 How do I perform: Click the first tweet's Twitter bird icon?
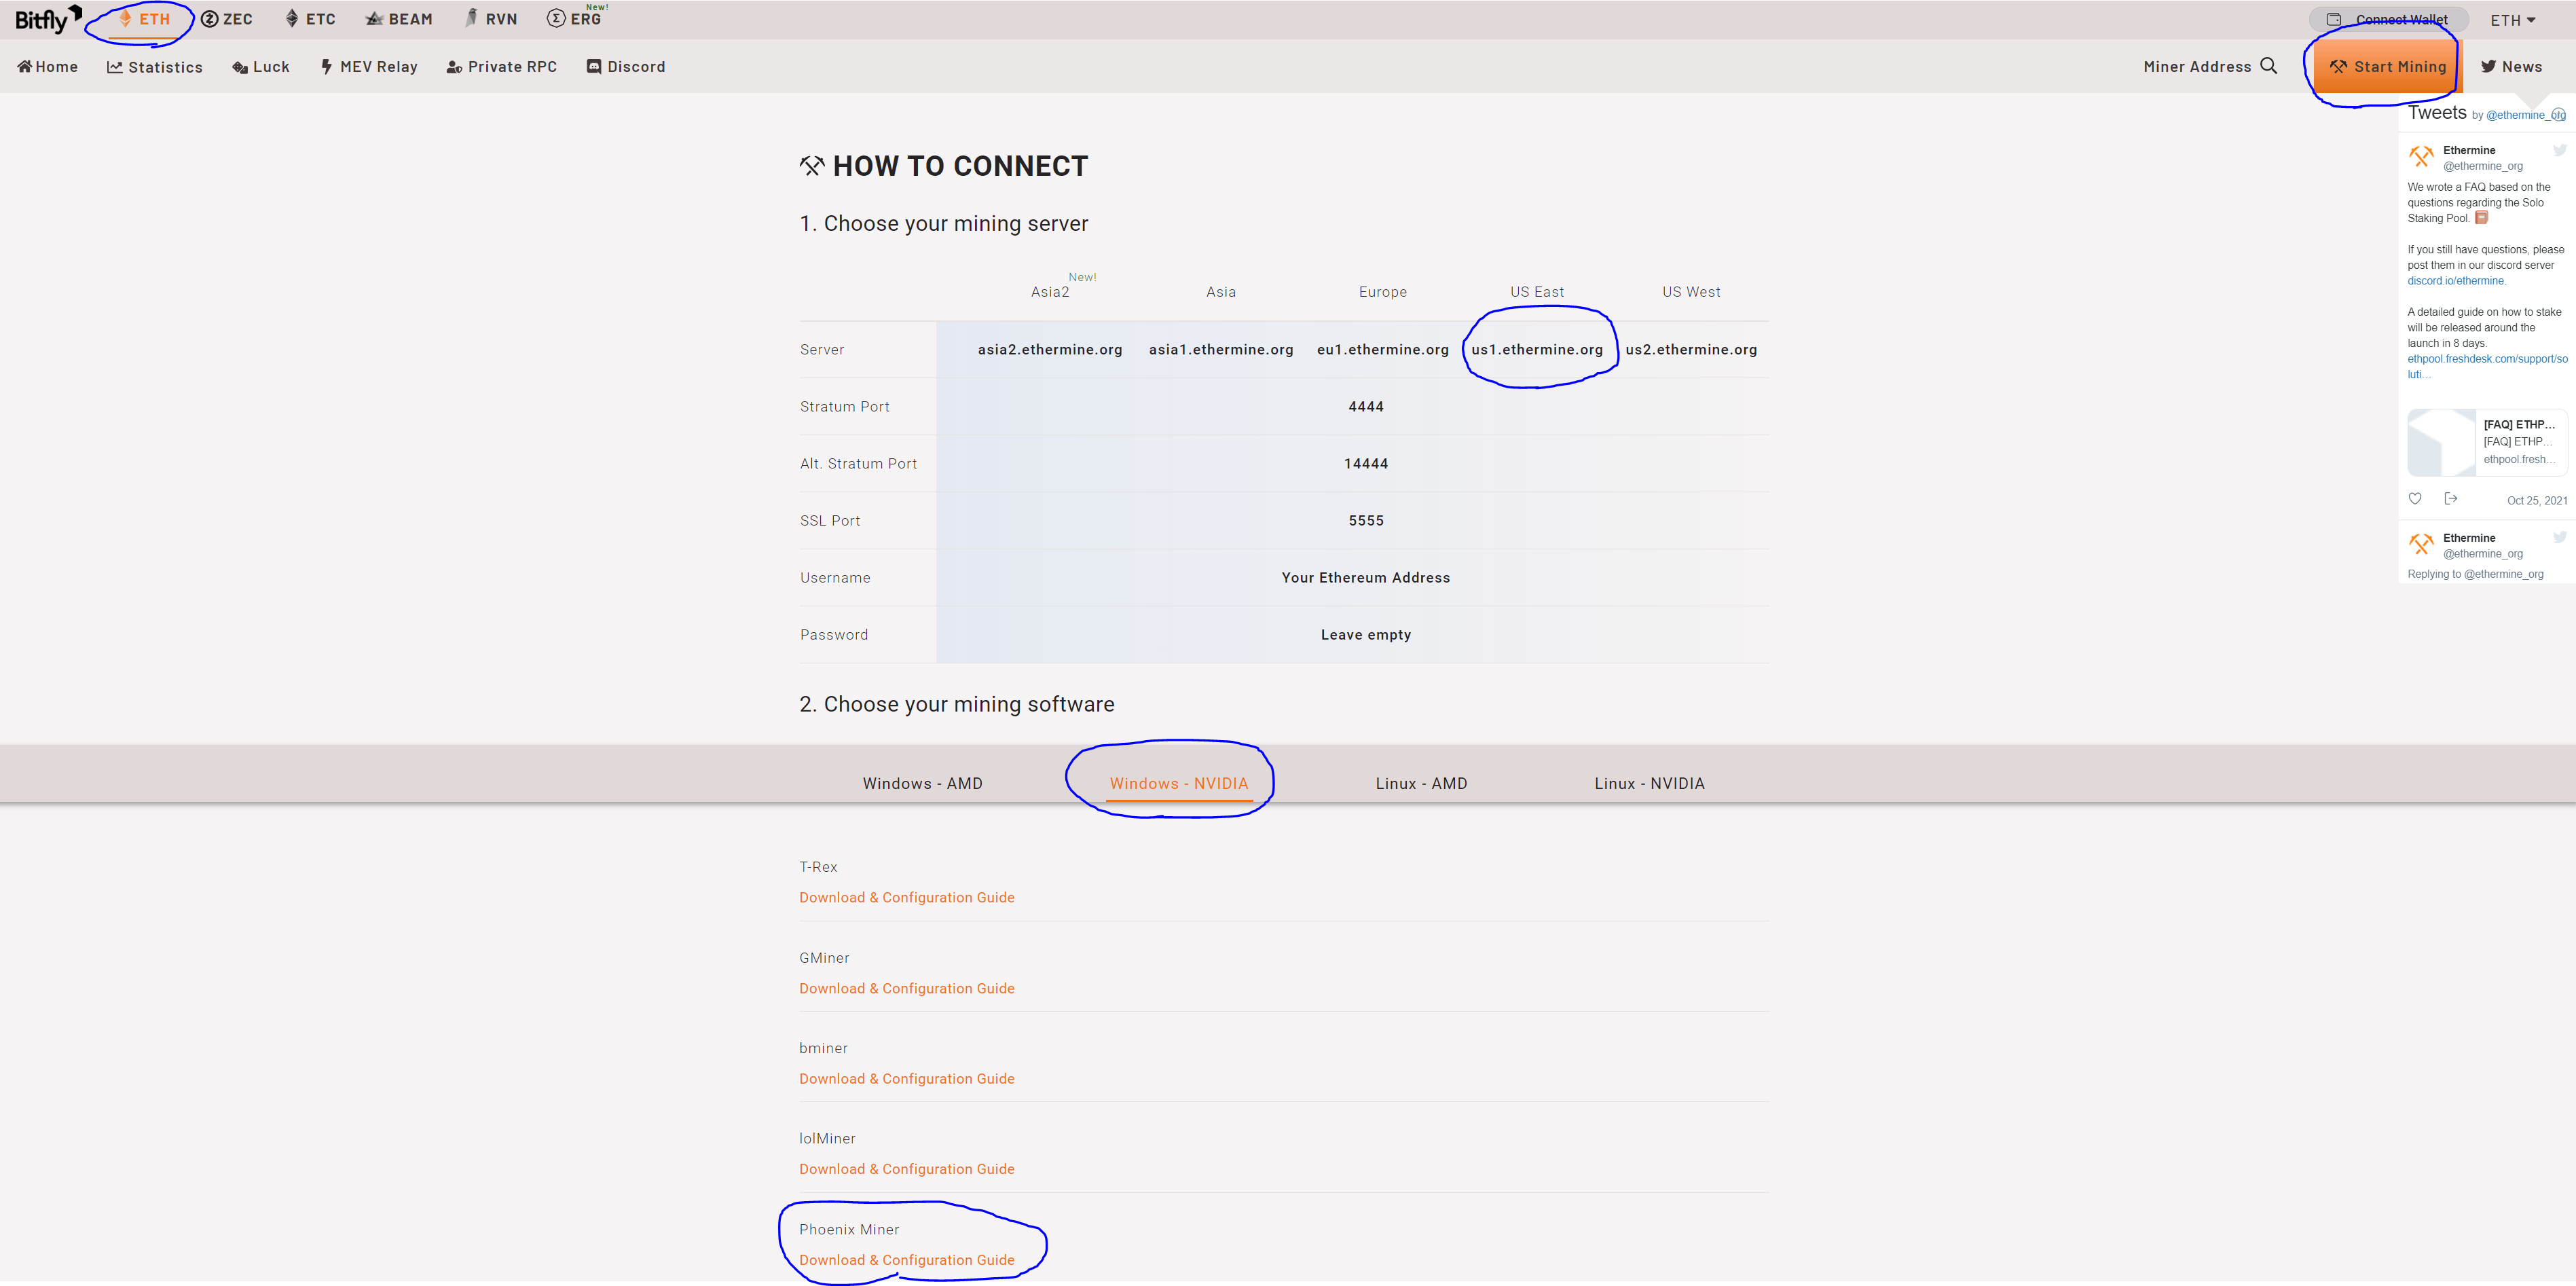[2559, 151]
